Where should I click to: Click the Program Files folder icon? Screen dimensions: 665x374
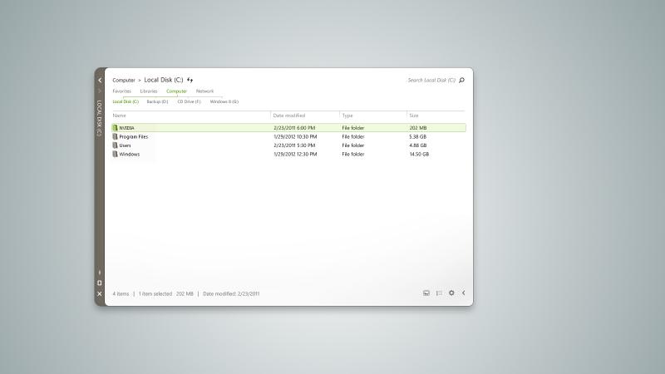115,136
